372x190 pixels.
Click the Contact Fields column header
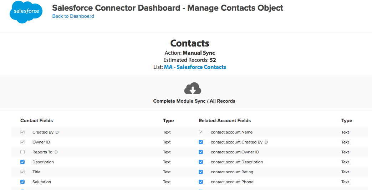(36, 120)
